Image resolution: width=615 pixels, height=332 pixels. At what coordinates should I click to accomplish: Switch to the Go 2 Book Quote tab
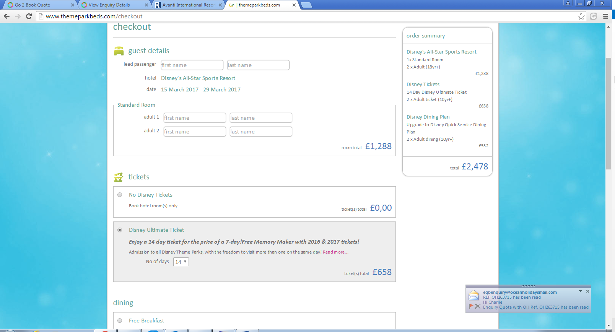pyautogui.click(x=39, y=5)
